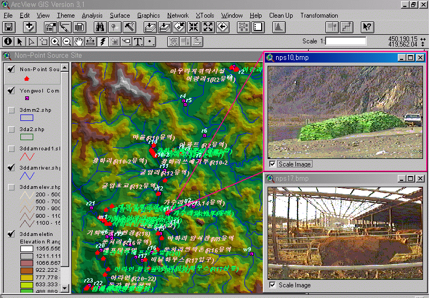Image resolution: width=430 pixels, height=298 pixels.
Task: Select the Pointer tool
Action: (x=20, y=42)
